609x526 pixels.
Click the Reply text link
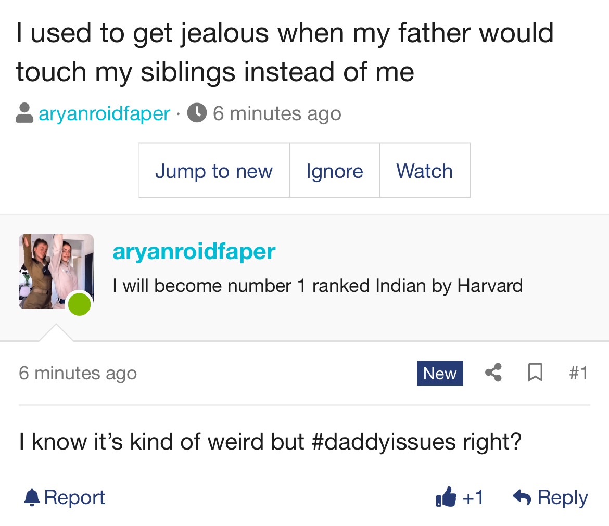pyautogui.click(x=563, y=498)
